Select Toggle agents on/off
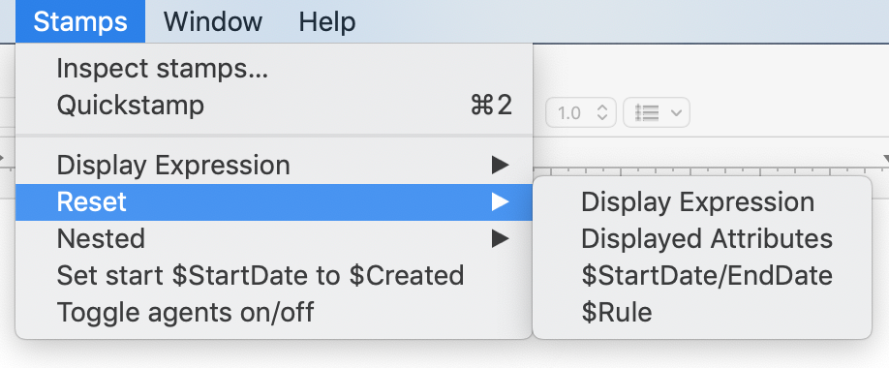This screenshot has width=889, height=368. tap(274, 313)
